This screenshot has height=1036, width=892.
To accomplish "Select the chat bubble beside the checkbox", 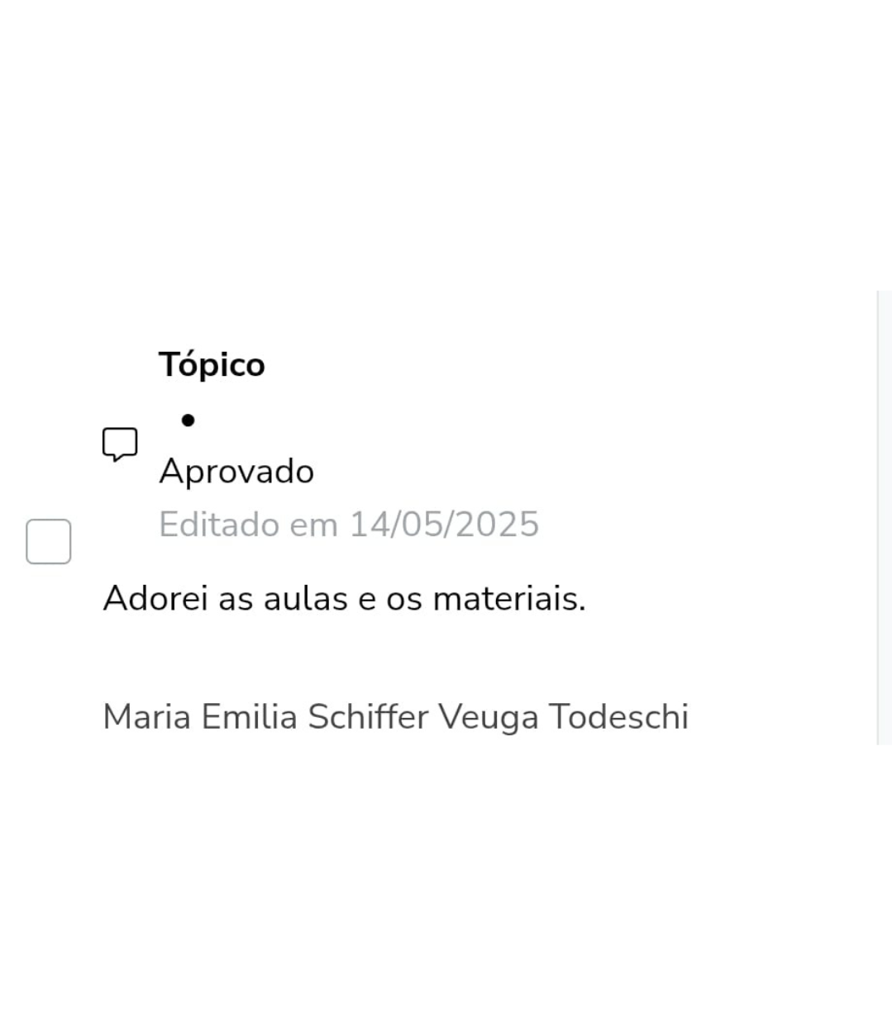I will tap(119, 444).
